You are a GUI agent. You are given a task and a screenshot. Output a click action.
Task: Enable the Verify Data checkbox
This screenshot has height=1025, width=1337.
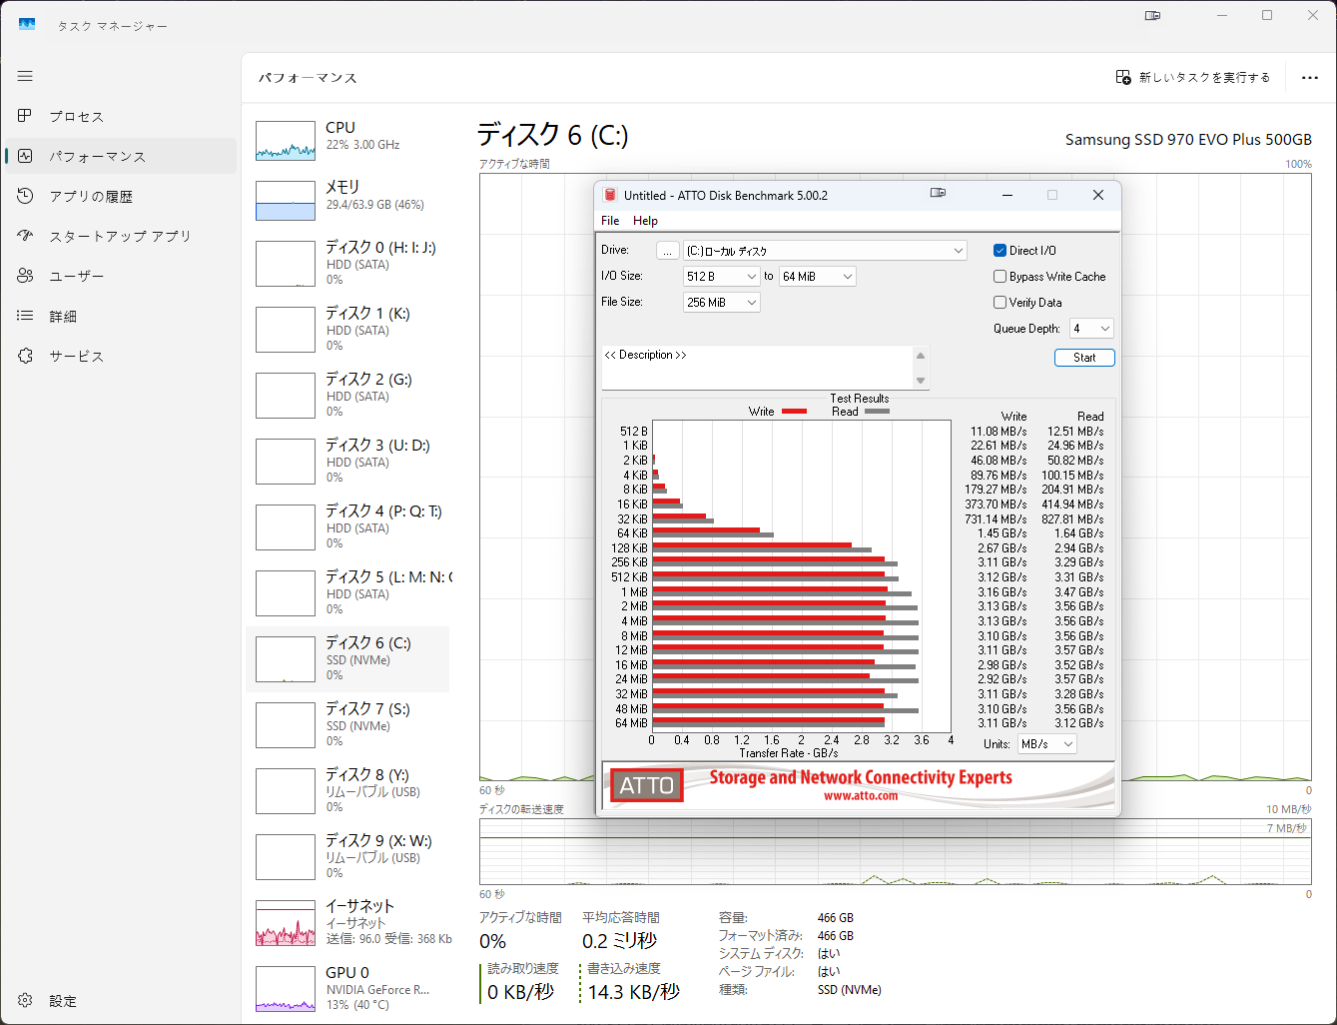click(x=1000, y=303)
